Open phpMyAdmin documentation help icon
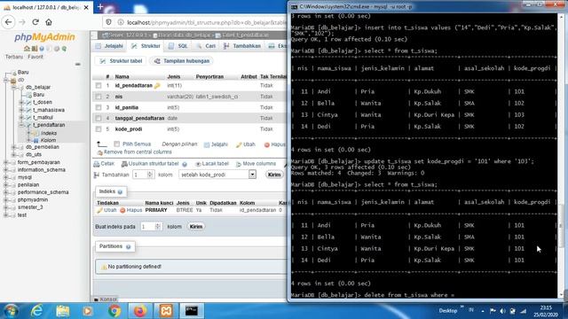 pyautogui.click(x=42, y=49)
